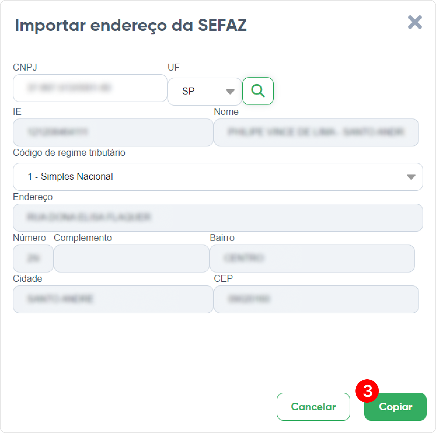Expand the Código de regime tributário dropdown
Image resolution: width=436 pixels, height=433 pixels.
pyautogui.click(x=218, y=177)
